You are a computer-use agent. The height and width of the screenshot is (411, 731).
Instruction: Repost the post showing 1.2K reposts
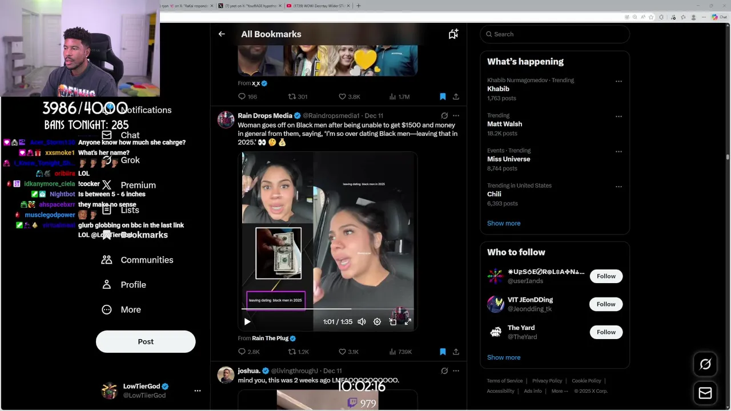pyautogui.click(x=298, y=352)
